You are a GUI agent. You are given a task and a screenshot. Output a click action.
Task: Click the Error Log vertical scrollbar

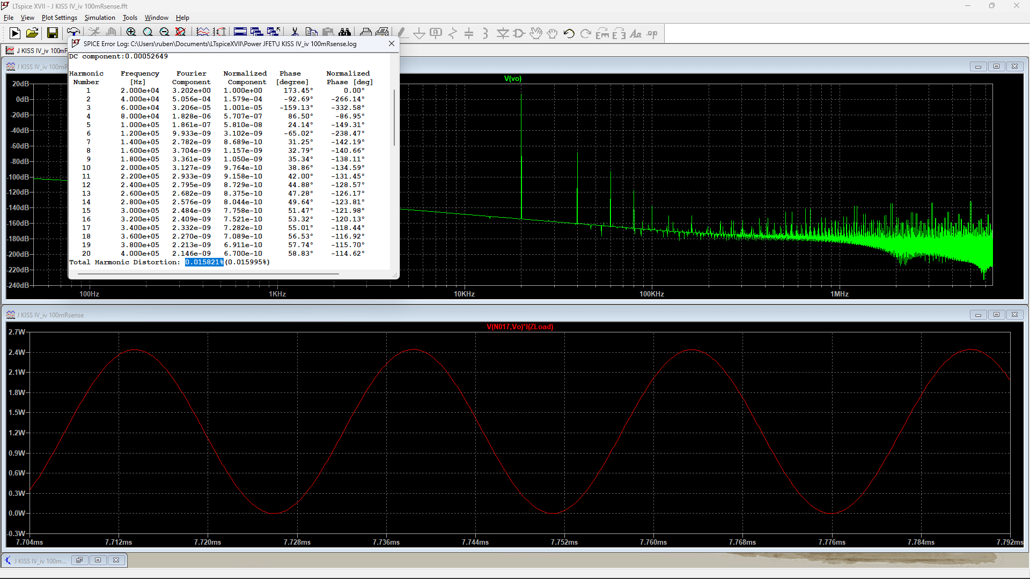pos(394,118)
